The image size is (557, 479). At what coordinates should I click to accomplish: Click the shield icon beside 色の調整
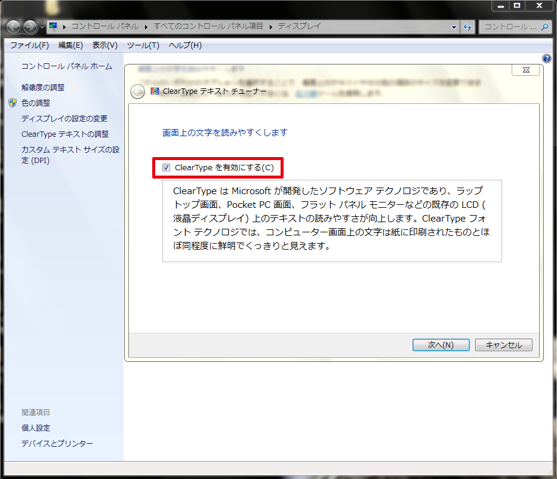tap(13, 103)
